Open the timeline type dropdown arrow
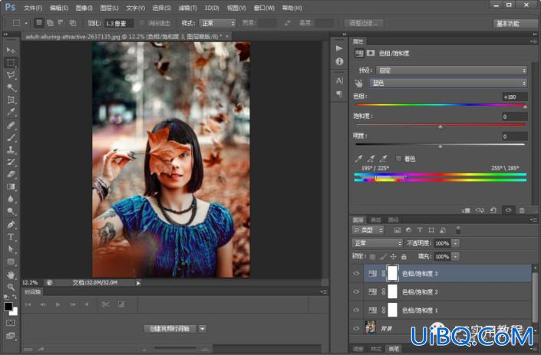Image resolution: width=541 pixels, height=355 pixels. [x=203, y=328]
